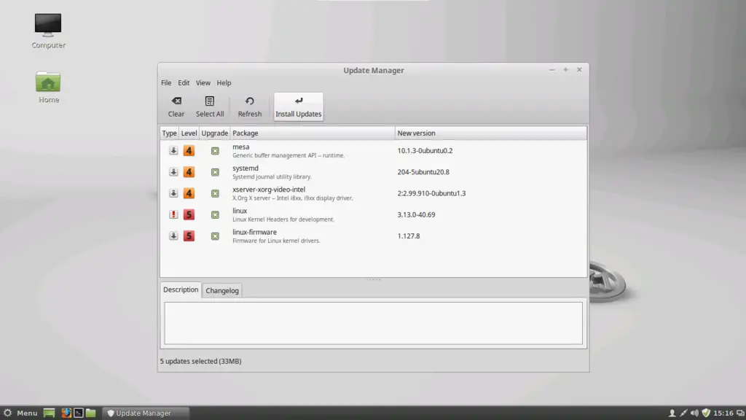
Task: Select the xserver-xorg-video-intel package name
Action: (x=269, y=190)
